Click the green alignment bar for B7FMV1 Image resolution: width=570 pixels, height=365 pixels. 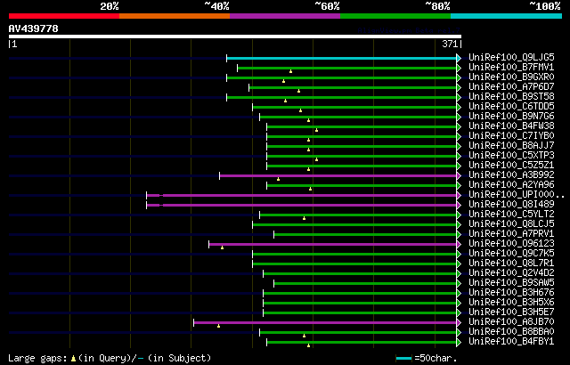[347, 68]
